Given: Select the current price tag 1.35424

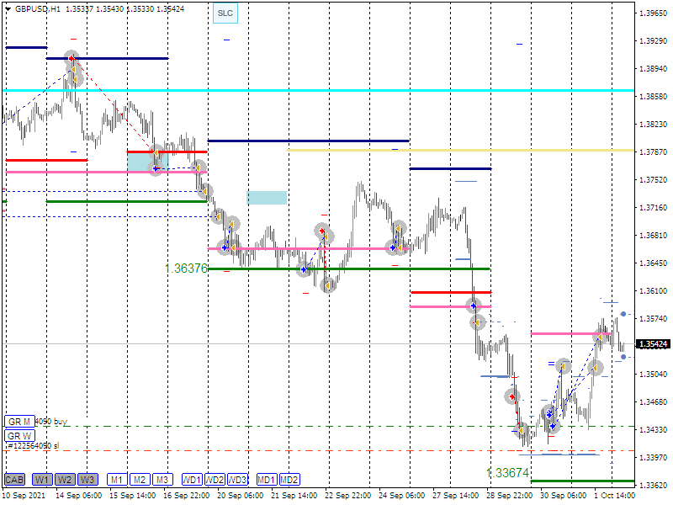Looking at the screenshot, I should tap(653, 344).
